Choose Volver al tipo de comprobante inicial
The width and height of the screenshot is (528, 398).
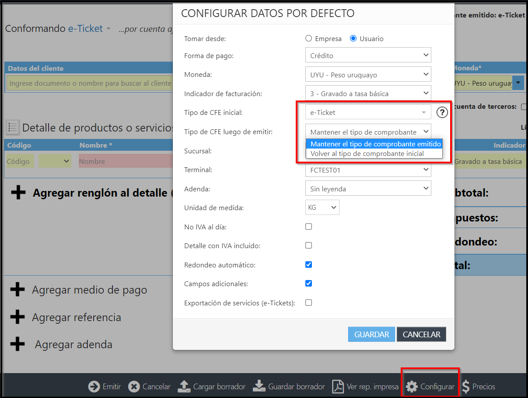(367, 154)
